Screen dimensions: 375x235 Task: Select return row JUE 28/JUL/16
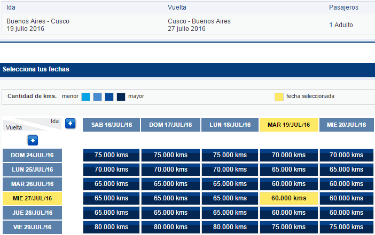coord(32,213)
